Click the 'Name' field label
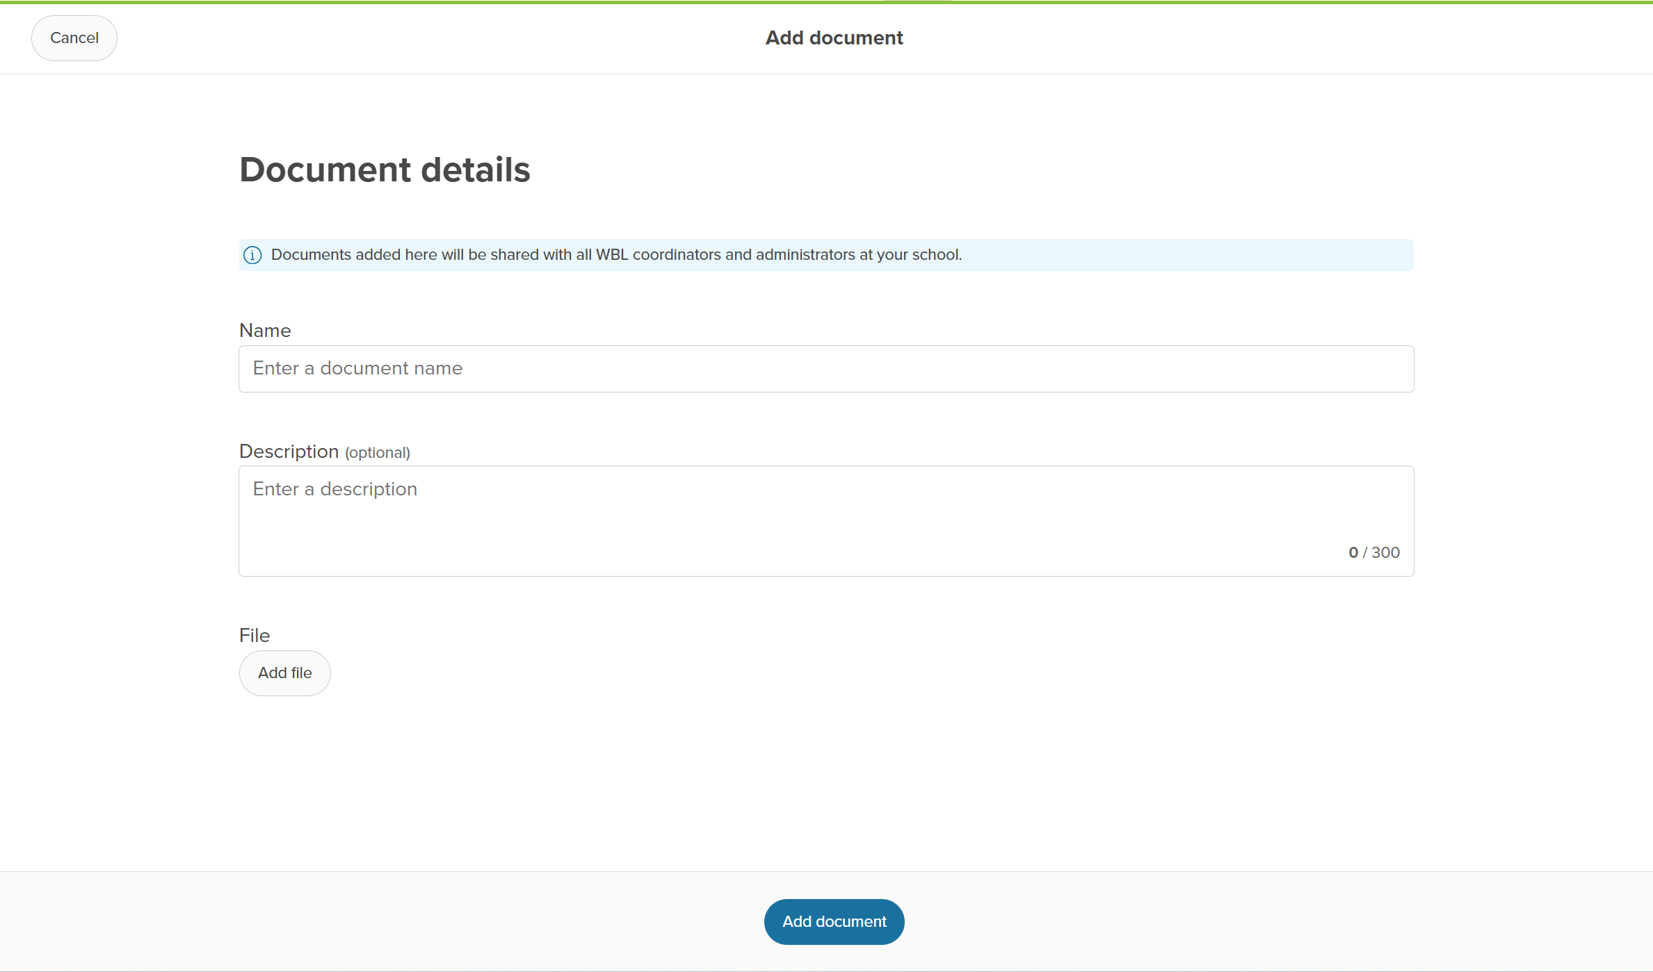This screenshot has height=972, width=1653. pos(265,331)
